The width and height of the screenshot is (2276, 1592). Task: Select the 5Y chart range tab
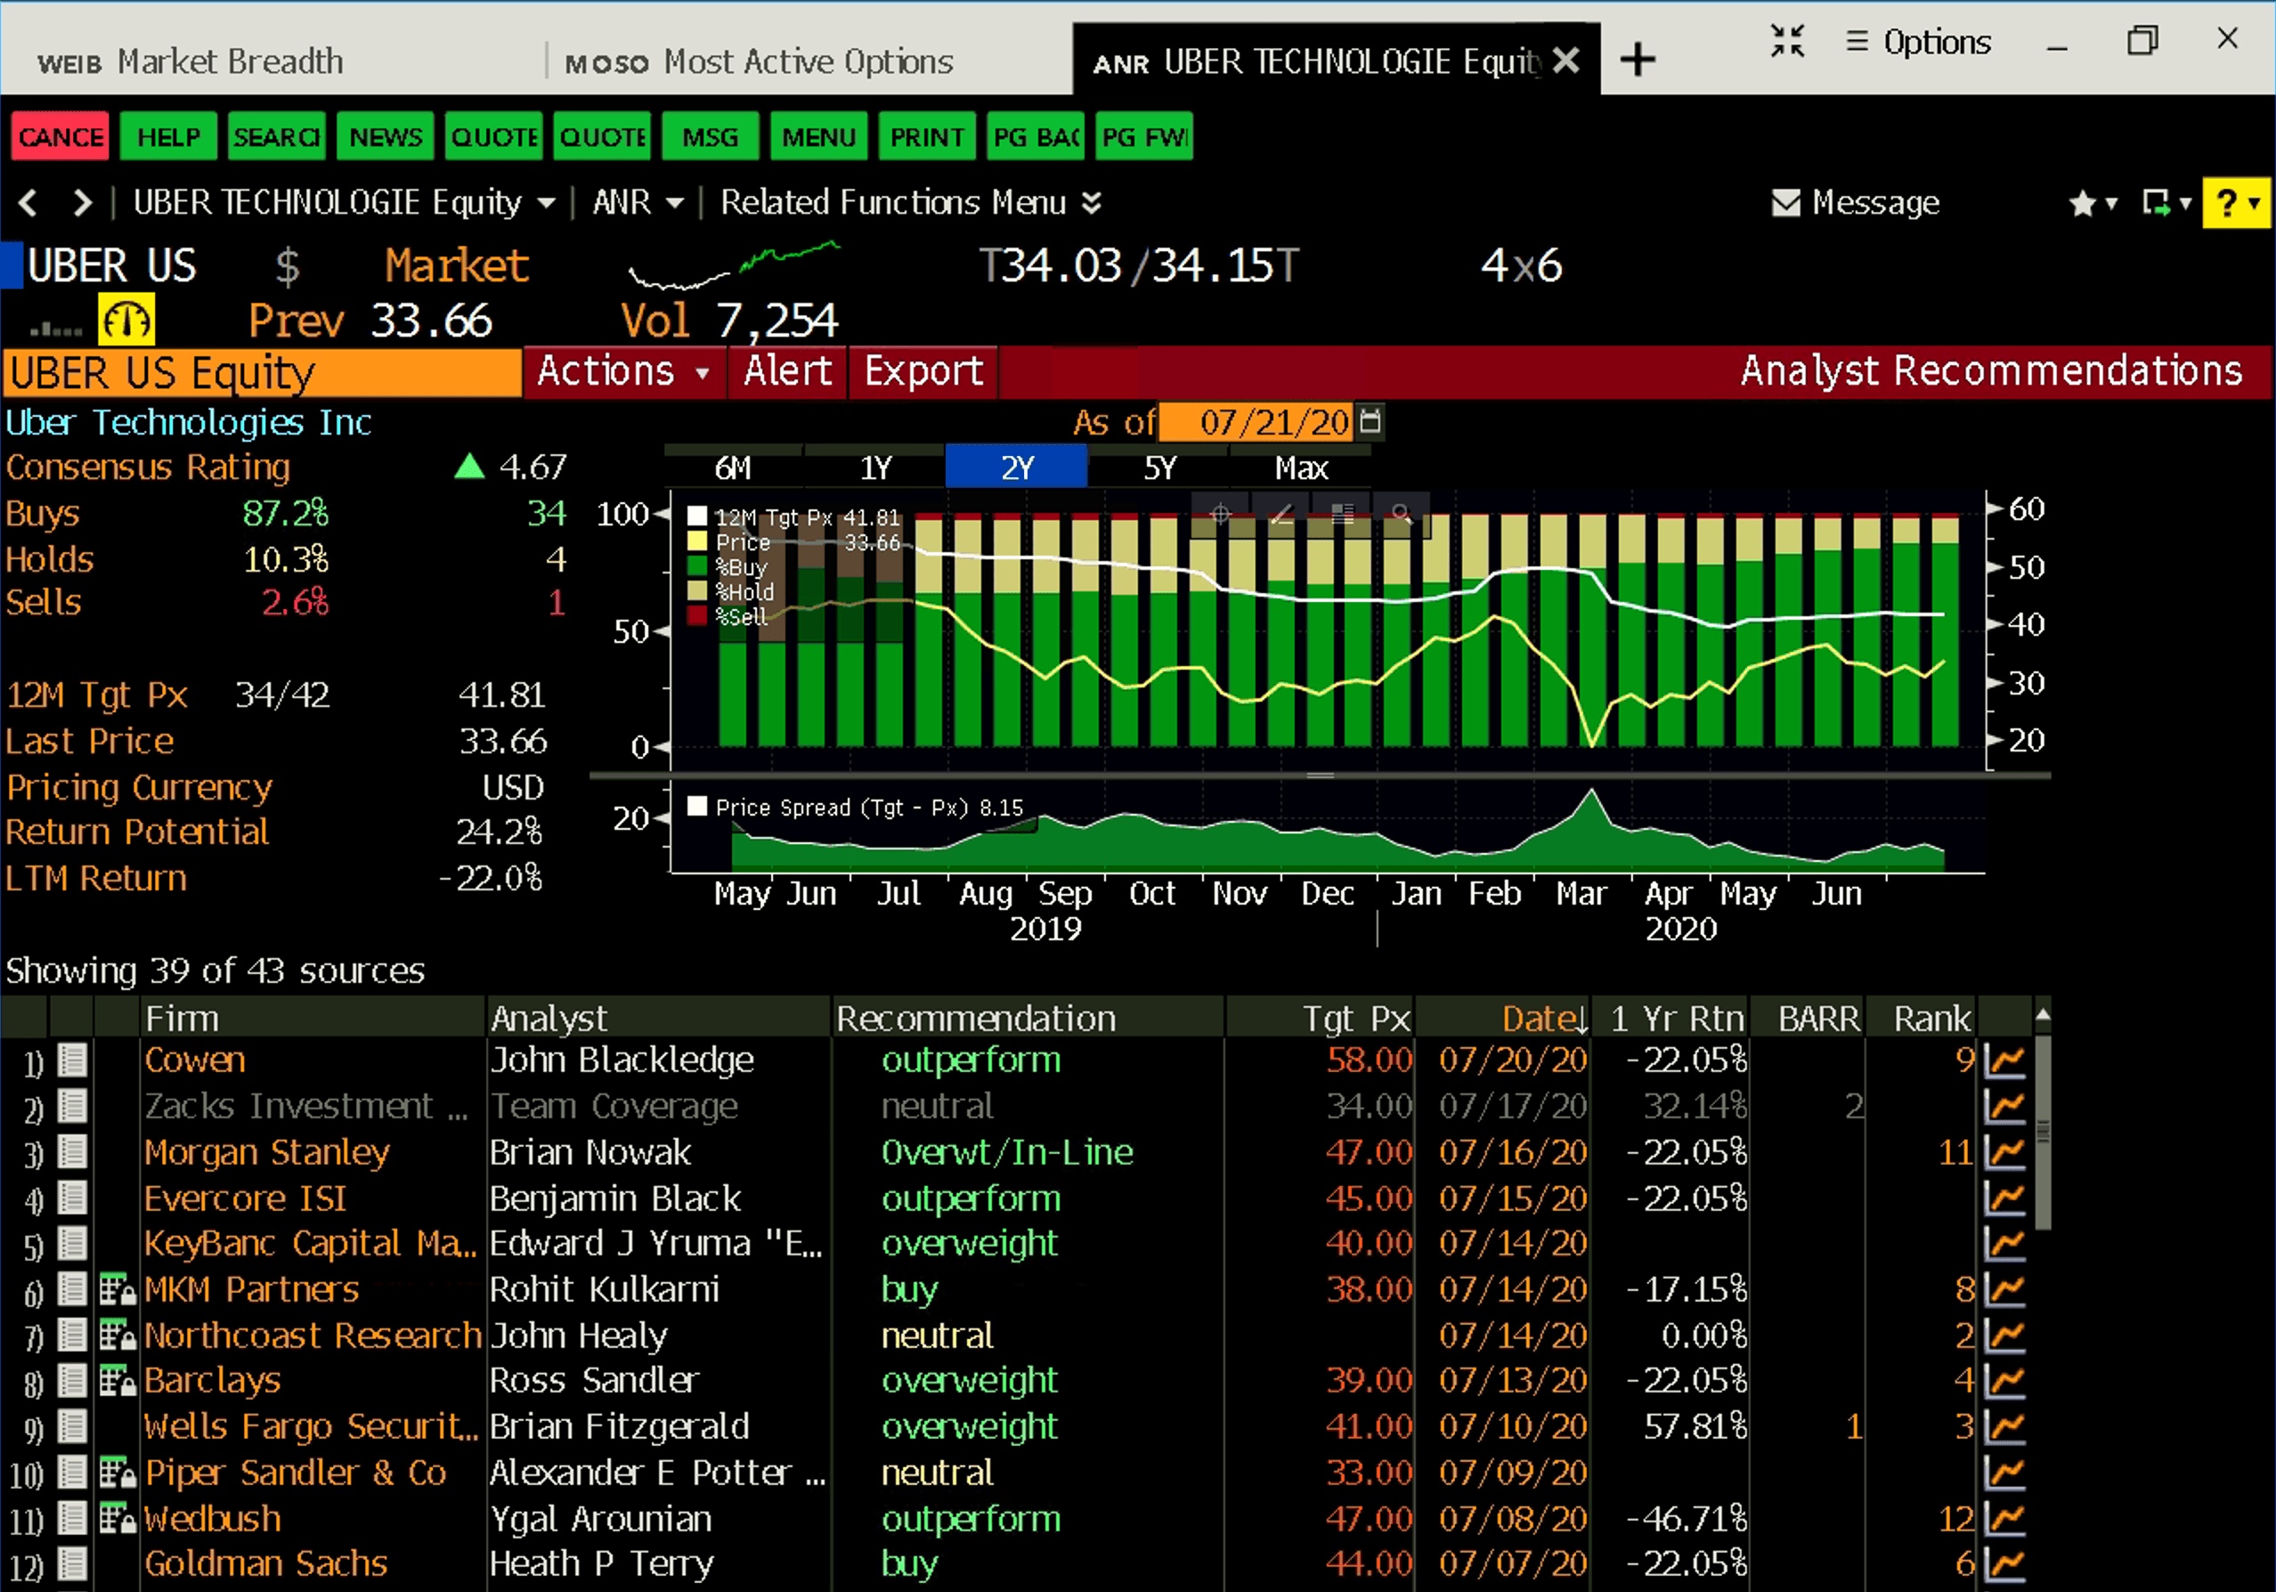tap(1158, 467)
